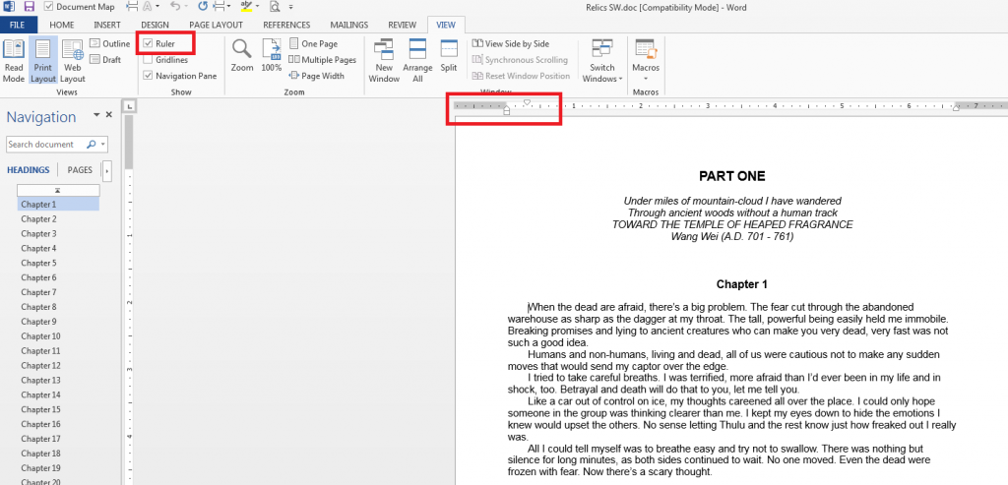Viewport: 1008px width, 485px height.
Task: Click the PART ONE heading in document
Action: click(732, 176)
